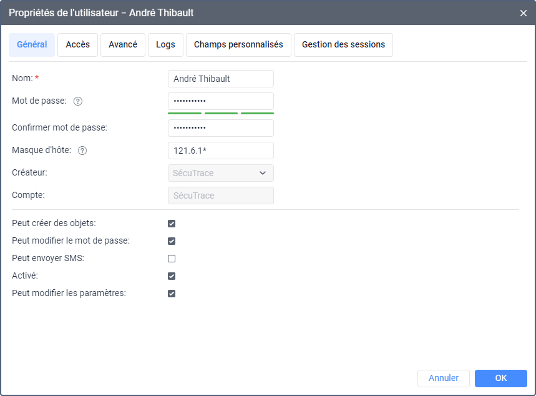
Task: Enable Peut envoyer SMS checkbox
Action: [172, 259]
